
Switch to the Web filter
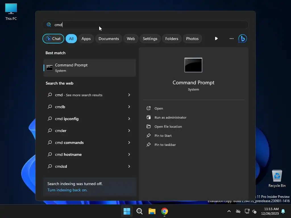(x=131, y=39)
